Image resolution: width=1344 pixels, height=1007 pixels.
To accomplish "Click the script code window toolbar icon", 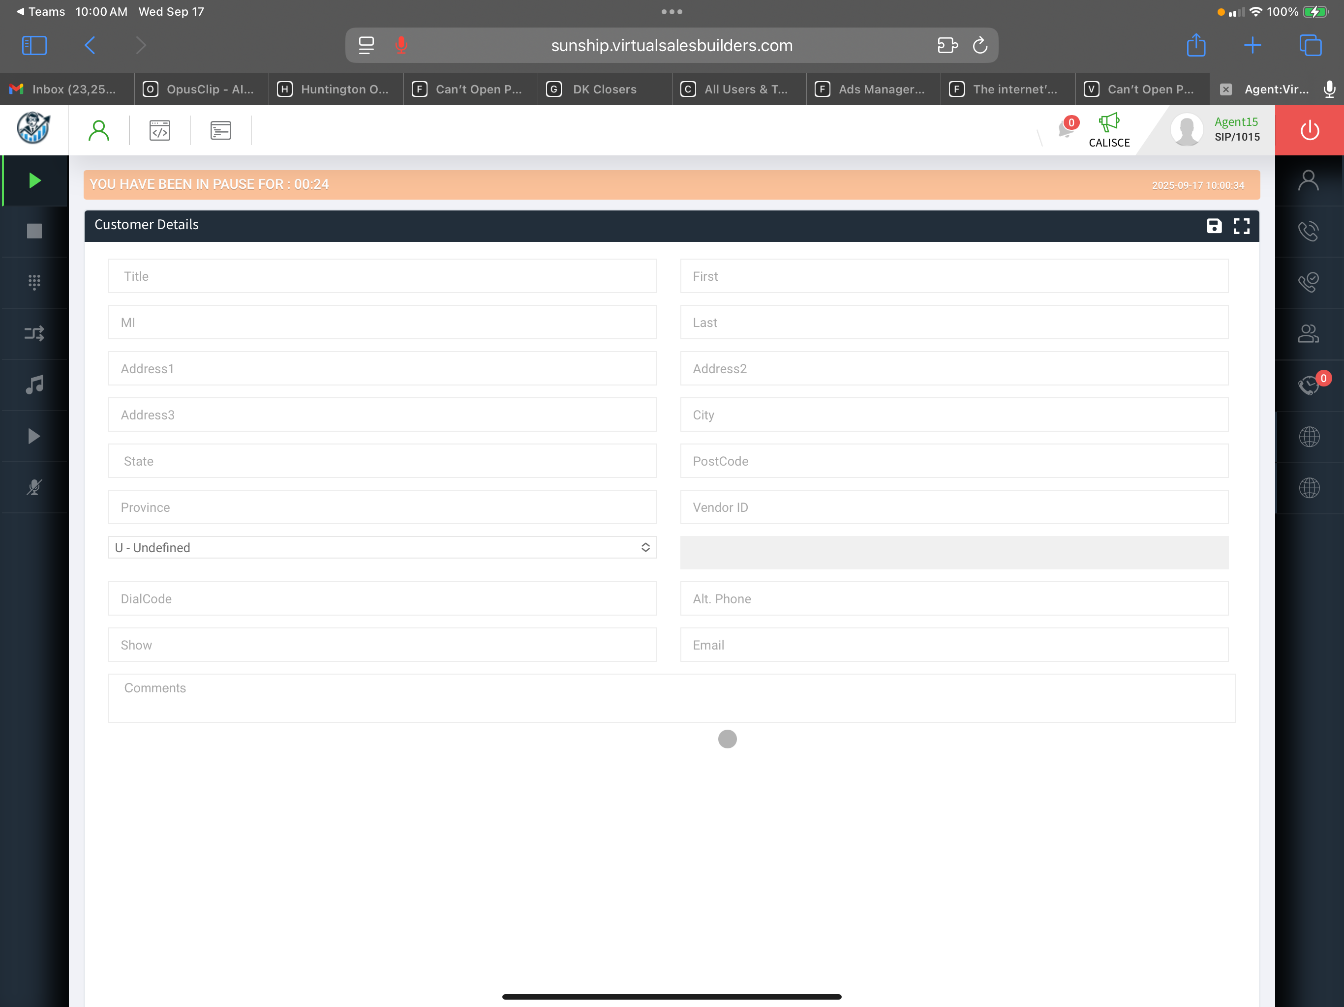I will click(160, 130).
